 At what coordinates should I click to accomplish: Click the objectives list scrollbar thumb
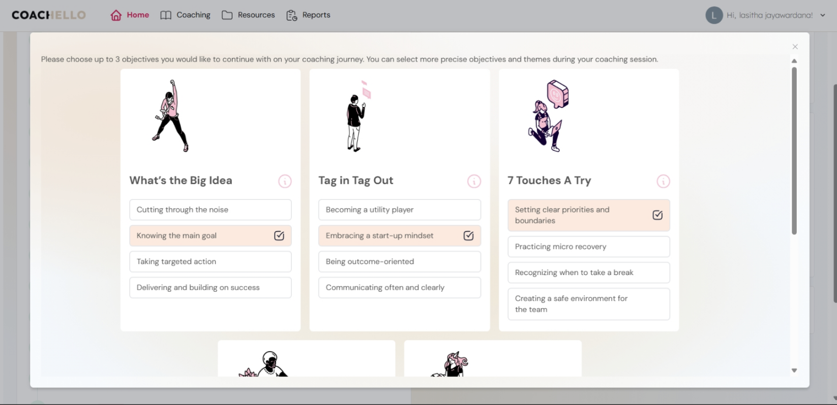click(794, 151)
